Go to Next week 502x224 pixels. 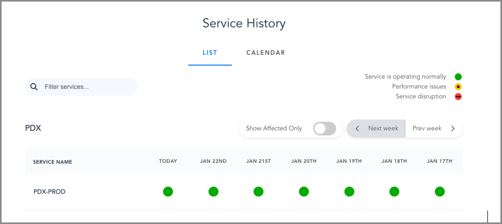pos(383,129)
